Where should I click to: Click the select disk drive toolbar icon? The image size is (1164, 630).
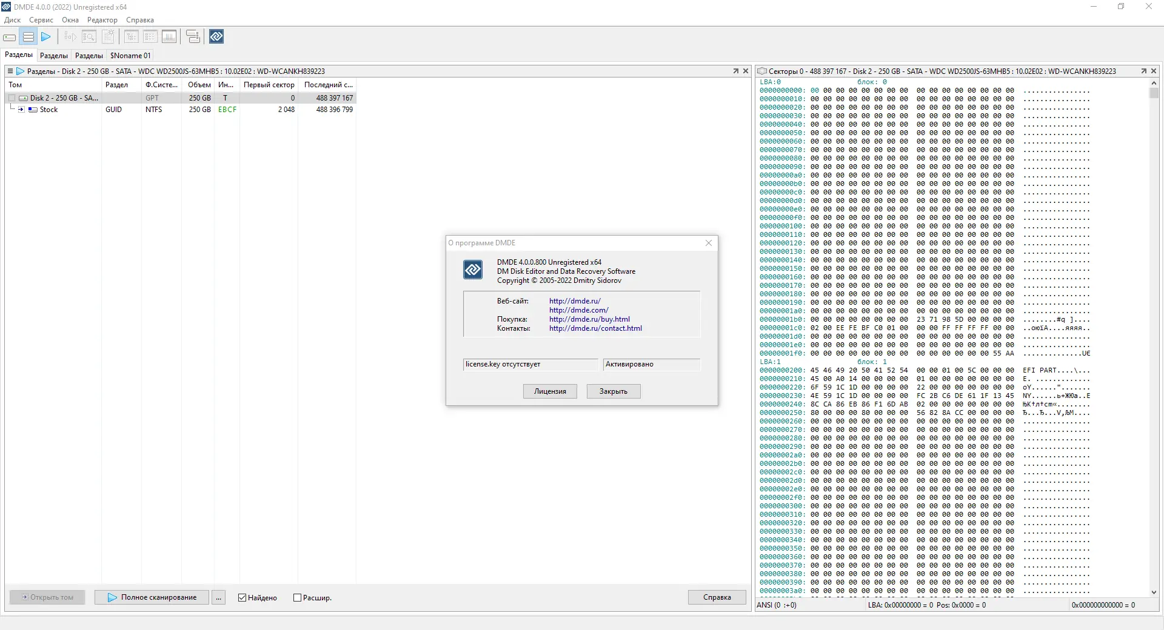click(x=10, y=37)
